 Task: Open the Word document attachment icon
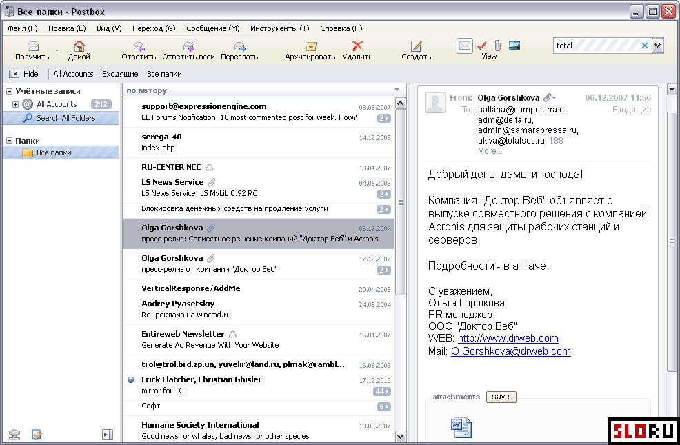click(x=461, y=428)
